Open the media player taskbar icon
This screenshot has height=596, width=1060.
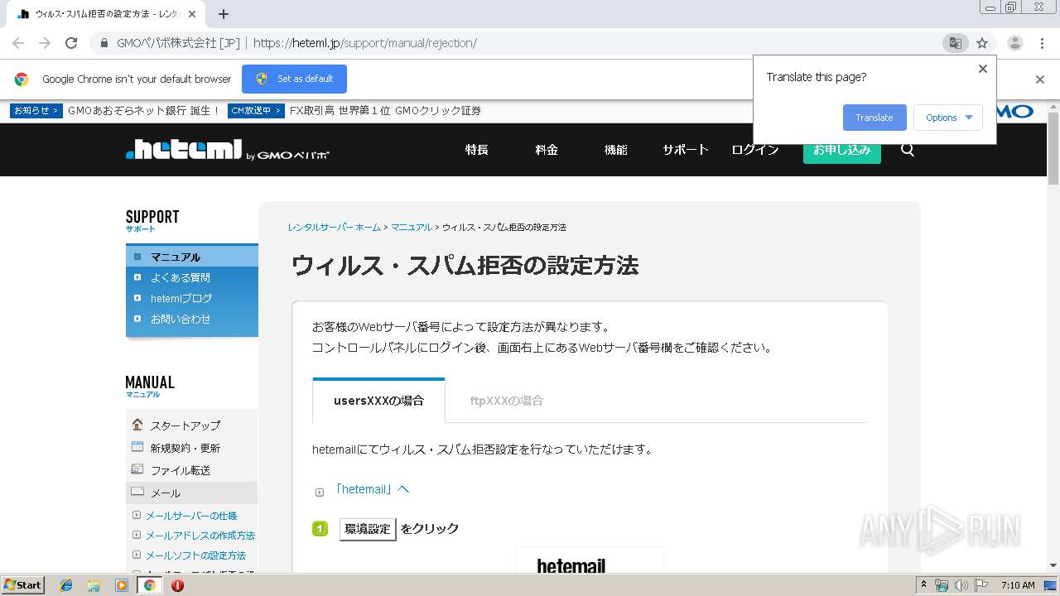tap(122, 585)
